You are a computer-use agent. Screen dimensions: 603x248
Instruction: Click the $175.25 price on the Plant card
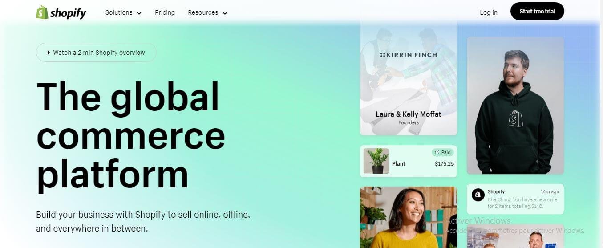tap(444, 164)
